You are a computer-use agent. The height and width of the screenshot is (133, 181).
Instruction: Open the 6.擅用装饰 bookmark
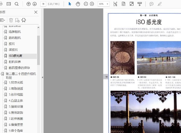(16, 112)
